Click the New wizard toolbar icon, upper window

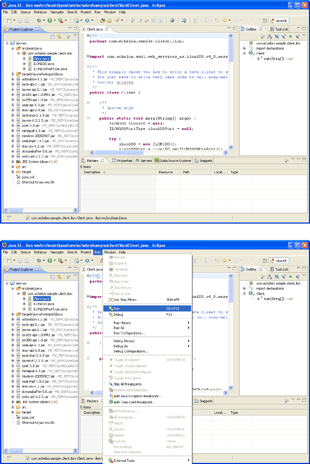[x=9, y=20]
